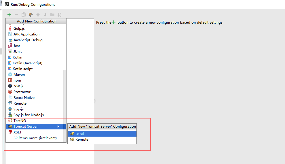Viewport: 285px width, 164px height.
Task: Click the splitter handle between panels
Action: 95,101
